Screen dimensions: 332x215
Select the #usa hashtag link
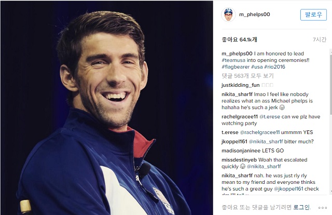(x=257, y=67)
